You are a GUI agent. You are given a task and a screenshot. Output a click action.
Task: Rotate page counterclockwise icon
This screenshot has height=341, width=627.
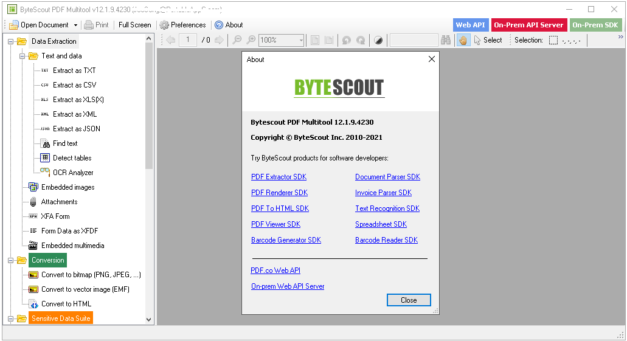coord(347,40)
